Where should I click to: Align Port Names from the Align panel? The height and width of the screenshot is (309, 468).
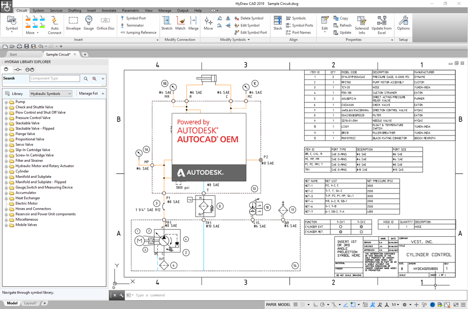[298, 33]
